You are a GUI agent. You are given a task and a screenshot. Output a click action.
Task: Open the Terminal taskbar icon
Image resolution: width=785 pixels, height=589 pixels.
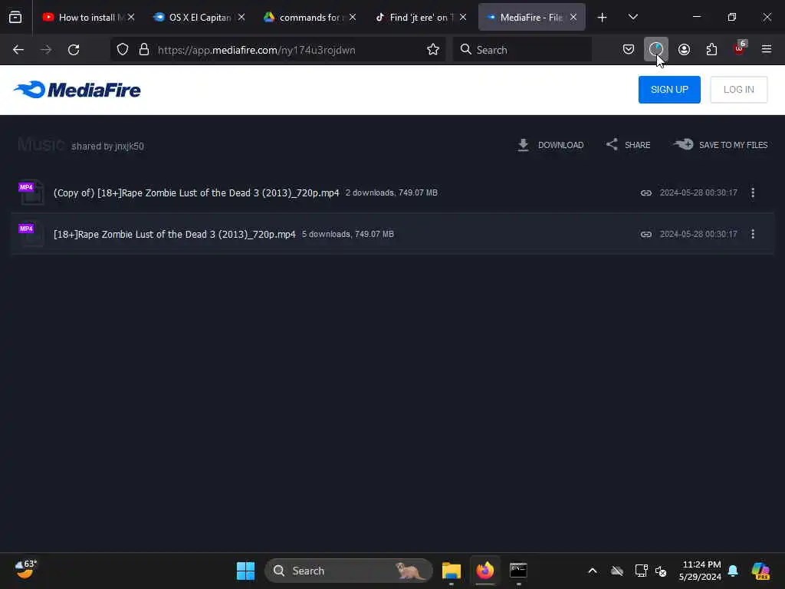[x=518, y=571]
